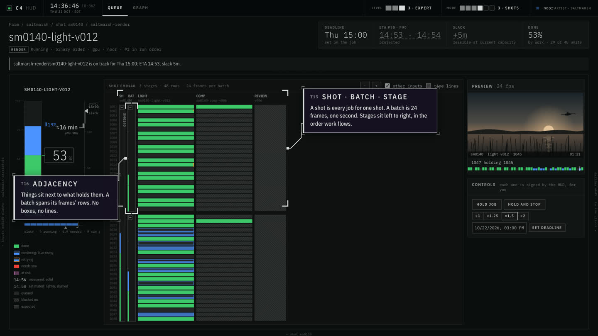Open the QUEUE tab

(x=115, y=8)
